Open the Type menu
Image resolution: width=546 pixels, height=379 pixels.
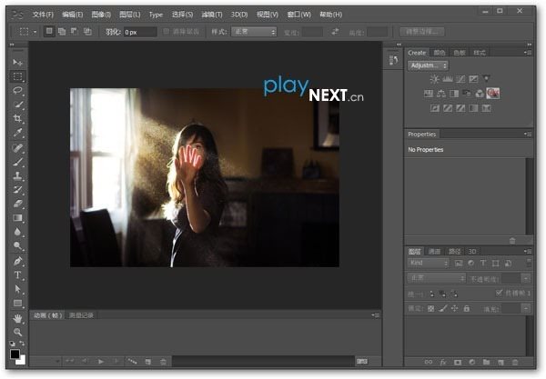156,15
